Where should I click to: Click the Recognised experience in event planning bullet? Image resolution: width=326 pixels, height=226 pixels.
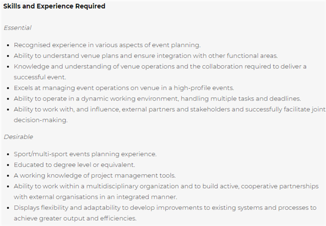click(x=107, y=45)
